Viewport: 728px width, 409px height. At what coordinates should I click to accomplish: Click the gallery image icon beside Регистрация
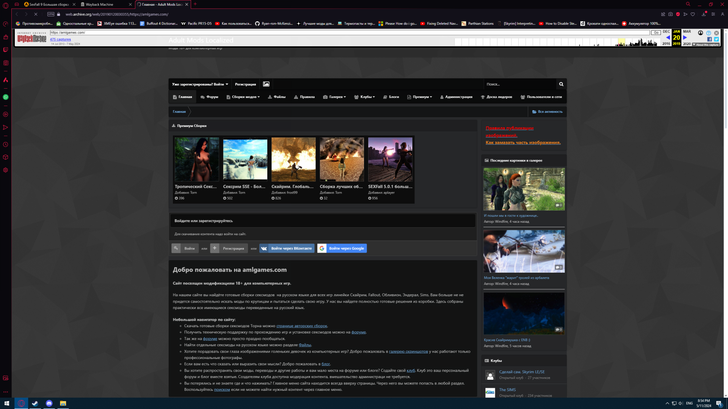coord(266,84)
